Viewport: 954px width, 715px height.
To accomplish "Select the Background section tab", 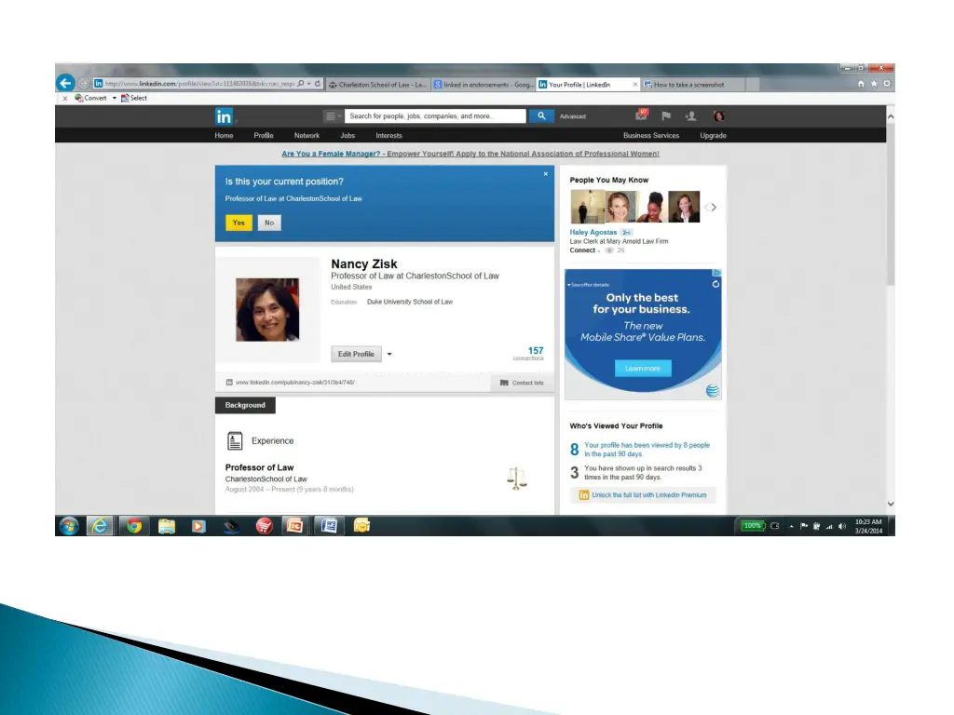I will point(245,405).
